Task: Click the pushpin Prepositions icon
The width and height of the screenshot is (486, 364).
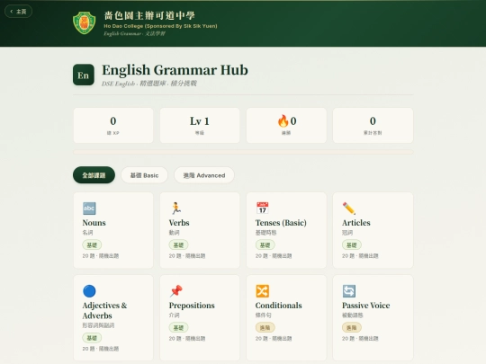Action: tap(175, 291)
